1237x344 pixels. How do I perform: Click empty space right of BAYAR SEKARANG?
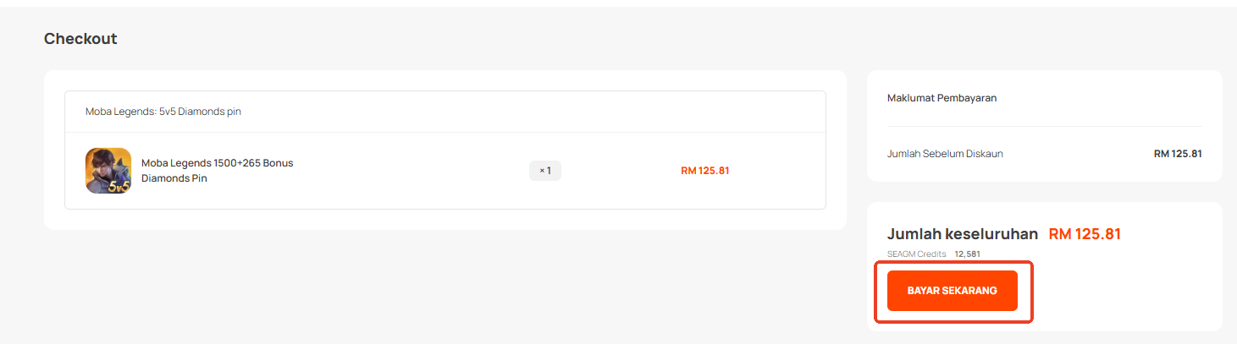tap(1126, 292)
